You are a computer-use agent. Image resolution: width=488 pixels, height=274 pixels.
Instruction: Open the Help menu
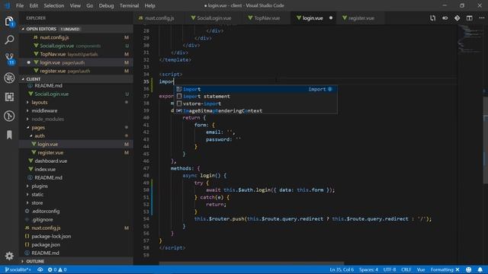149,5
